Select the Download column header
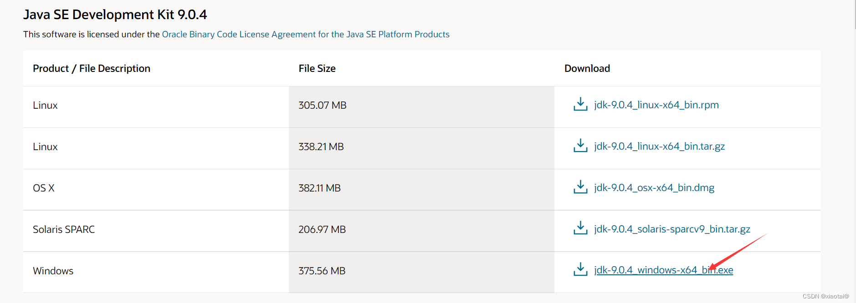Viewport: 856px width, 303px height. point(587,68)
